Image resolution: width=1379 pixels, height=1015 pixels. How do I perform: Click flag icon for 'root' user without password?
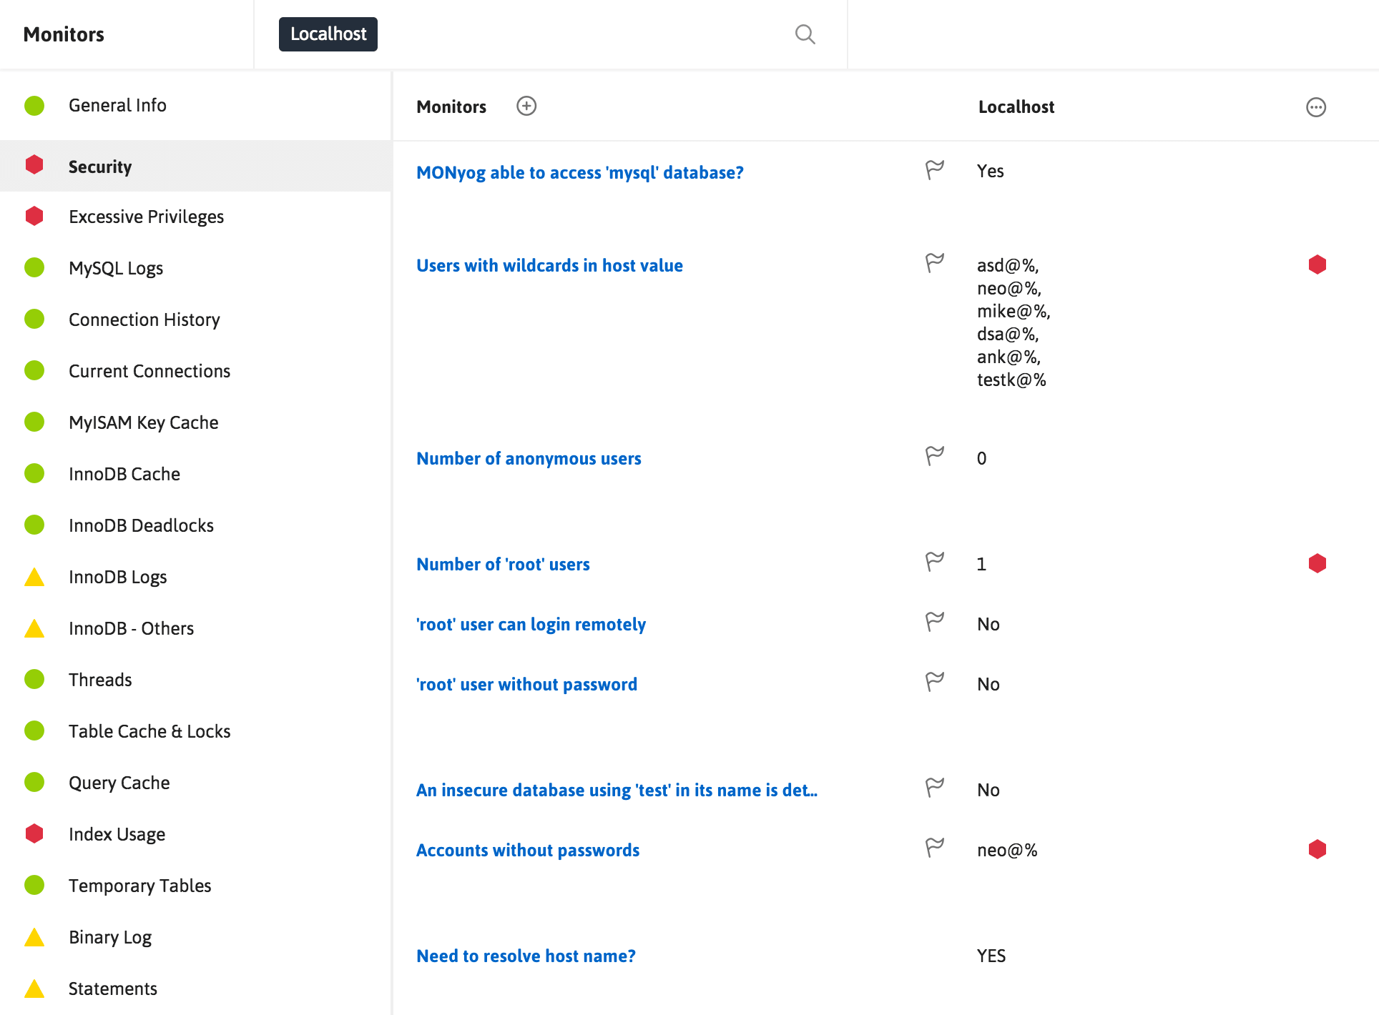934,682
